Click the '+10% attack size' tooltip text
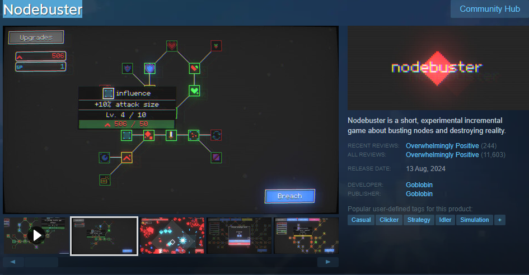This screenshot has width=529, height=275. [127, 105]
